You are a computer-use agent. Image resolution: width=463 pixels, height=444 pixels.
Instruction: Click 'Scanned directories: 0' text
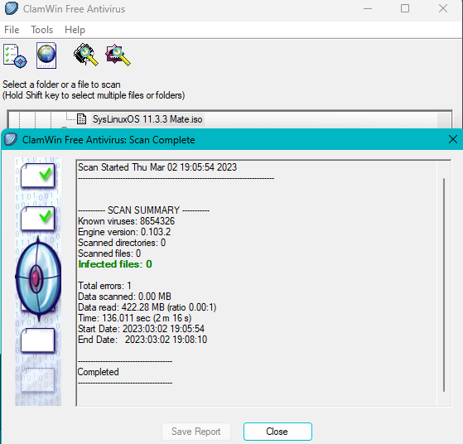122,243
